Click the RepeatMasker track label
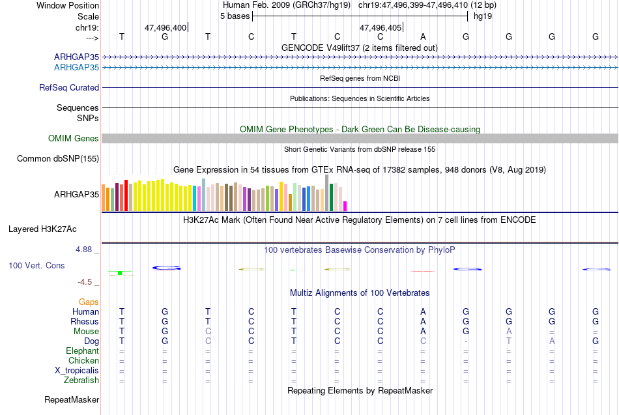Screen dimensions: 619x415 click(x=72, y=399)
